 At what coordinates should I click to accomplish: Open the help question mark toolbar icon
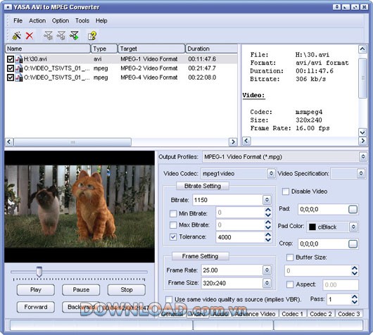[x=92, y=36]
